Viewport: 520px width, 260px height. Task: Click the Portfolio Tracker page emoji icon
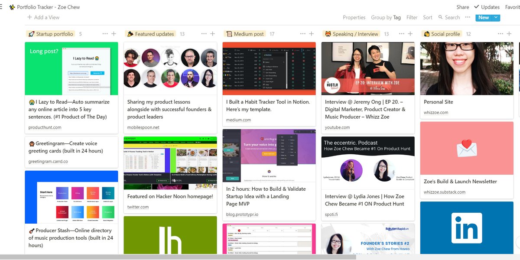click(x=12, y=7)
